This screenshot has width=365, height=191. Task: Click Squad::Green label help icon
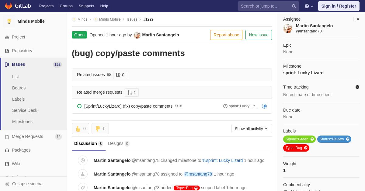[x=312, y=139]
